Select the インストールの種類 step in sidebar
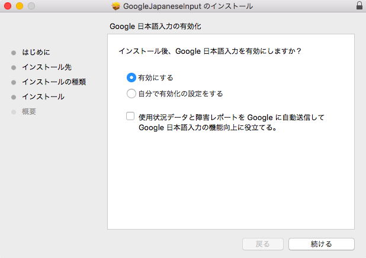366x258 pixels. coord(54,82)
